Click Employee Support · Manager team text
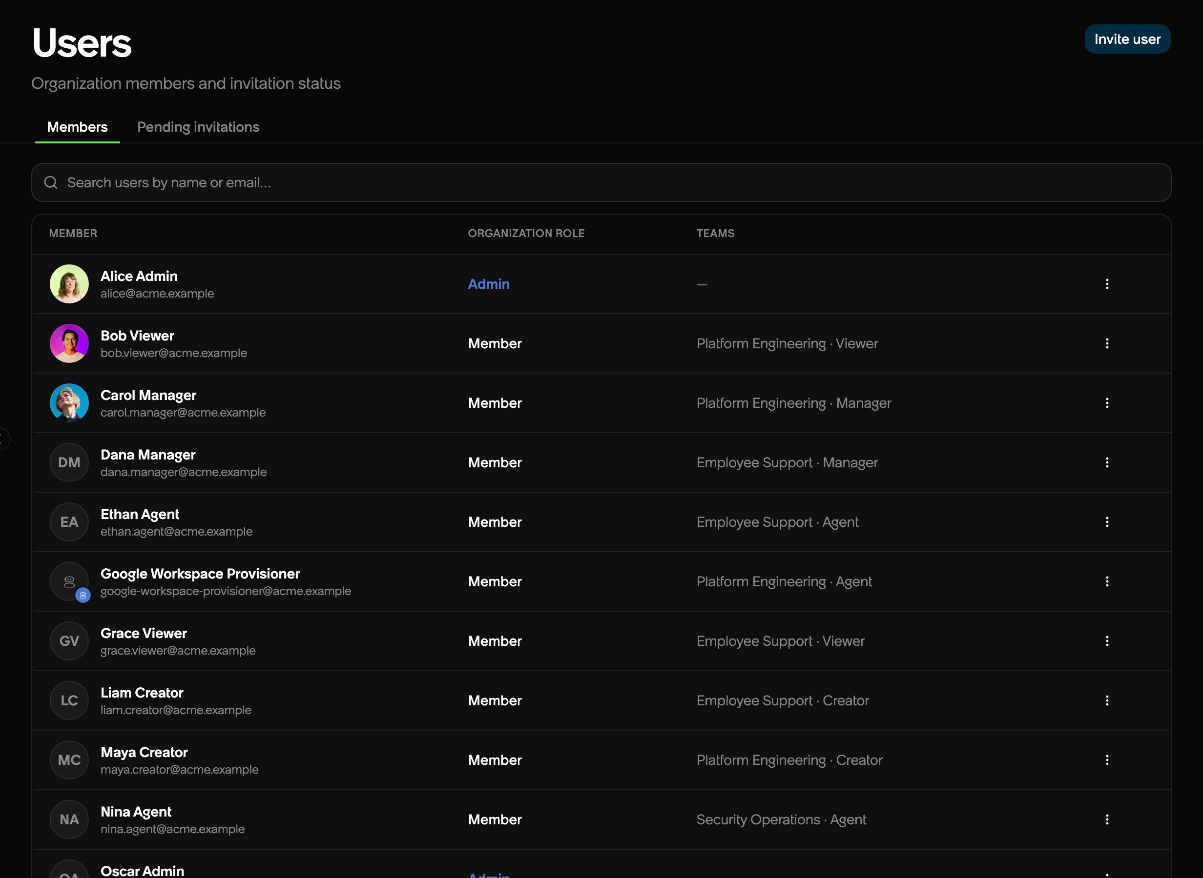Viewport: 1203px width, 878px height. [x=787, y=462]
